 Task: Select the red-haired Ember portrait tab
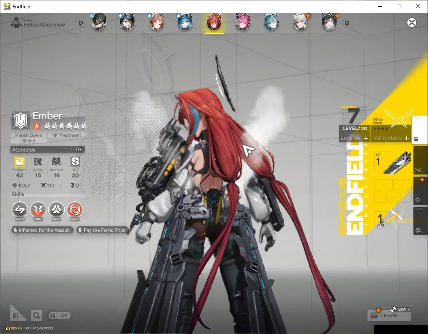tap(214, 22)
